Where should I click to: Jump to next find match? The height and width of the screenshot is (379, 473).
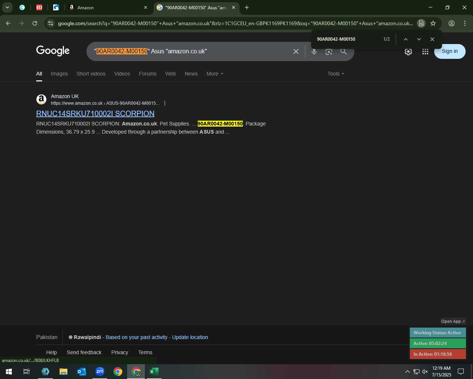coord(419,39)
